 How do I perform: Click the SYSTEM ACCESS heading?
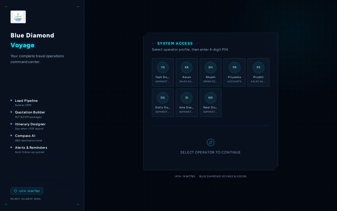click(x=175, y=44)
